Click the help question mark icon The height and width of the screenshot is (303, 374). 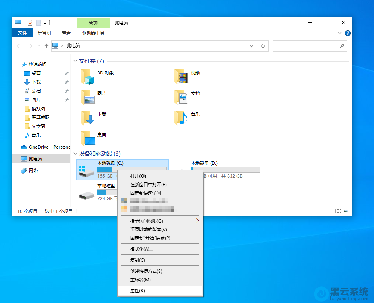click(x=347, y=33)
